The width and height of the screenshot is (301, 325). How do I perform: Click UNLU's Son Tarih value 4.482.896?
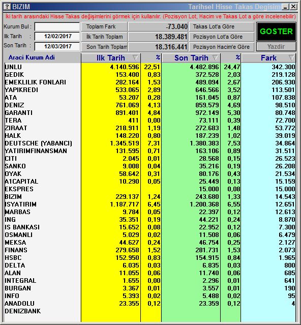pos(204,67)
